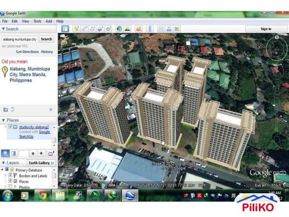Click the History link

coord(47,52)
